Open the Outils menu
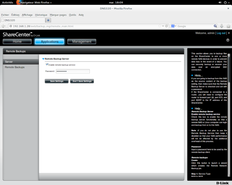Screen dimensions: 232x185 (x=72, y=15)
